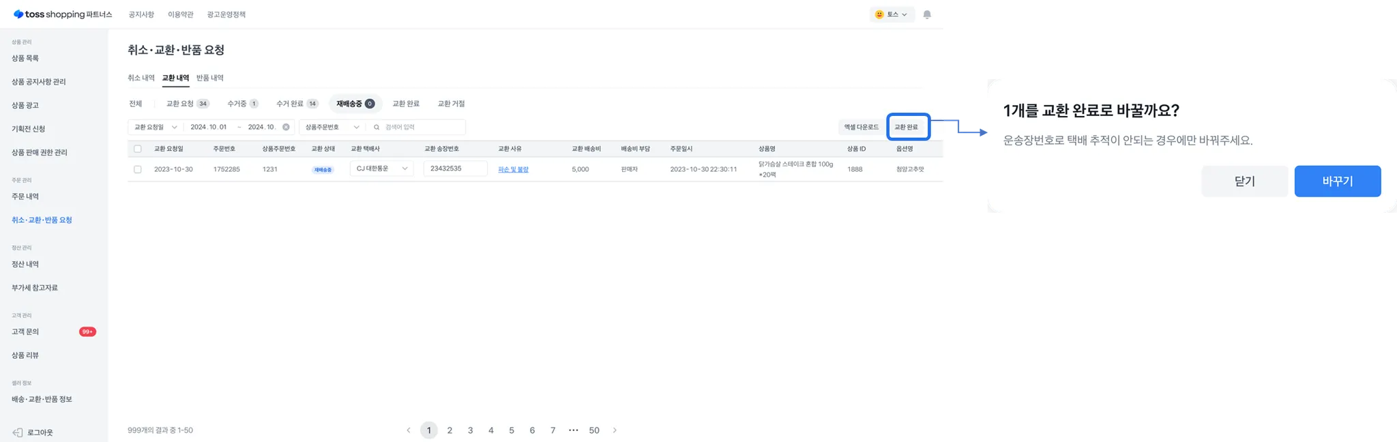This screenshot has height=442, width=1397.
Task: Click the pagination ellipsis
Action: [x=573, y=430]
